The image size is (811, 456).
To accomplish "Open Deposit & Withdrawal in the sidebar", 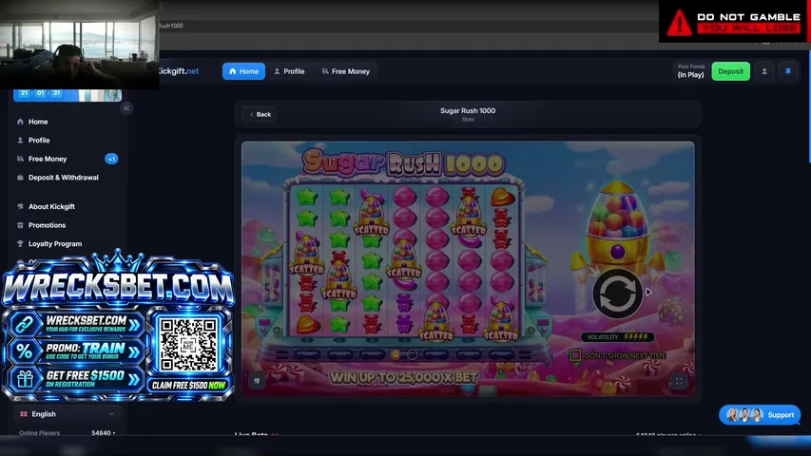I will 63,178.
